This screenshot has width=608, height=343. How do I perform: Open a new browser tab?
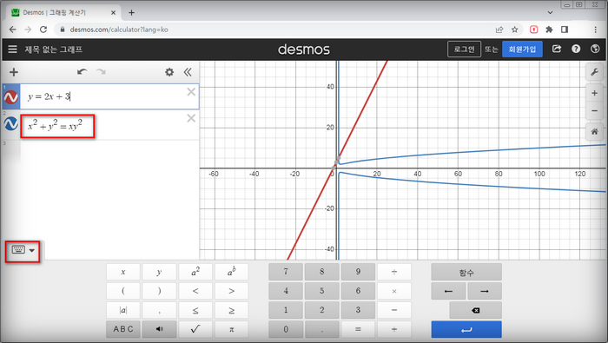coord(131,12)
